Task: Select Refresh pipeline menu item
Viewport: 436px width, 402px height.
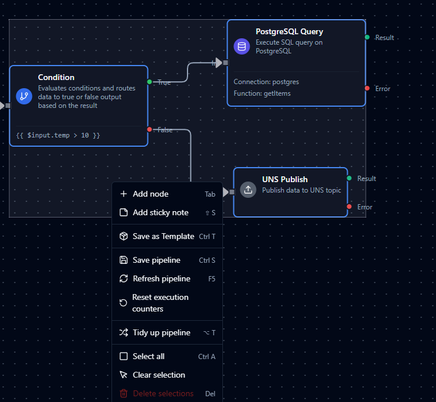Action: tap(161, 278)
